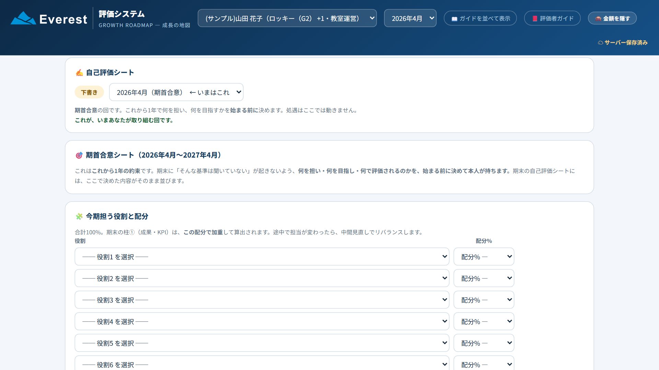Set 配分% for the 役割5 row

[x=484, y=343]
